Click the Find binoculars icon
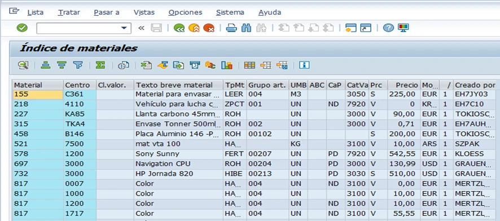Viewport: 500px width, 221px height. click(x=247, y=28)
